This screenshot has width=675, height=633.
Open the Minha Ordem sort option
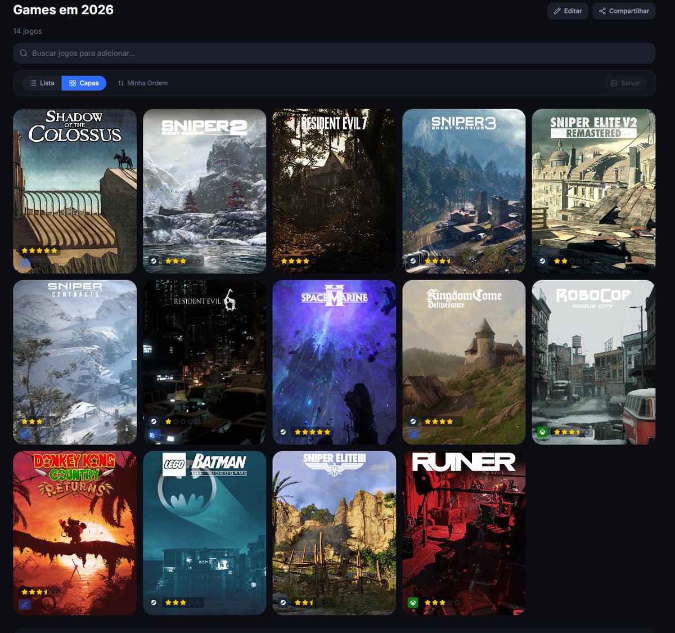coord(143,83)
